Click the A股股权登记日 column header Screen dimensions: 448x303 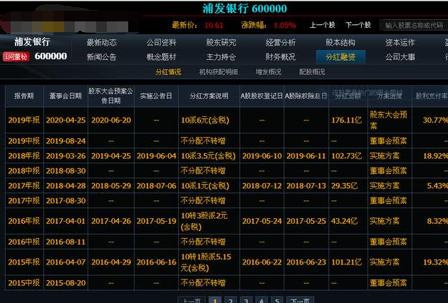click(x=261, y=96)
